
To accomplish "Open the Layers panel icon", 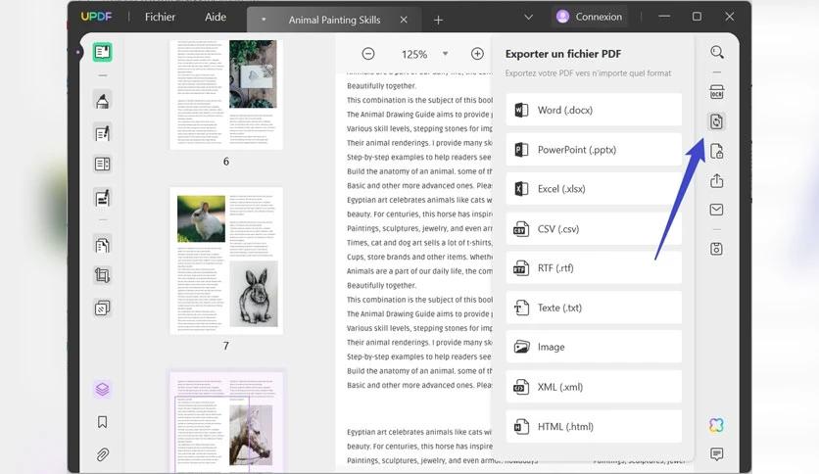I will 102,389.
